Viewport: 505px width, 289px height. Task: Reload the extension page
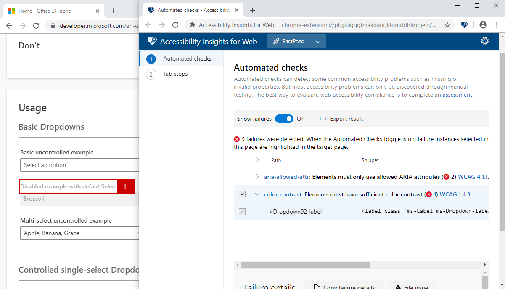175,25
